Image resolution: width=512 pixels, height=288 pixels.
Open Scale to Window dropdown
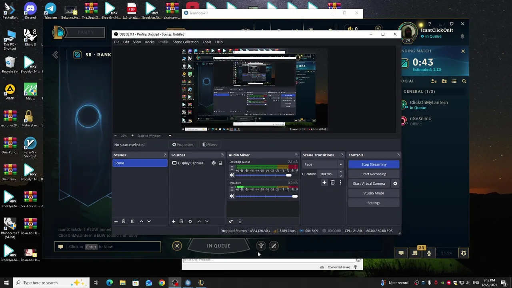pyautogui.click(x=154, y=136)
